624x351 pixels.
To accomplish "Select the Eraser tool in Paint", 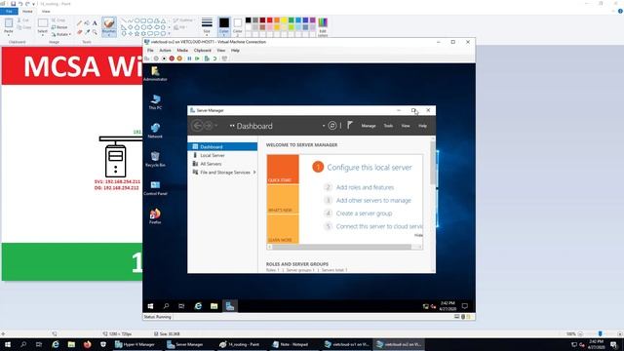I will tap(80, 31).
